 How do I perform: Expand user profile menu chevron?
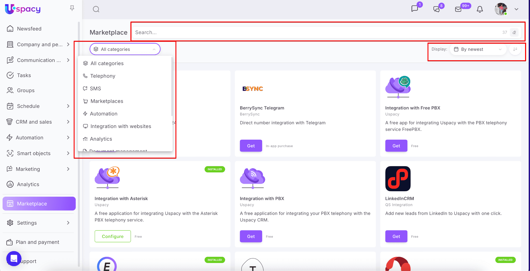[516, 9]
